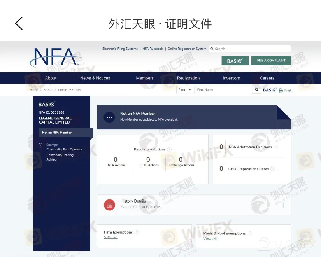
Task: Expand History Details with the plus icon
Action: coord(283,205)
